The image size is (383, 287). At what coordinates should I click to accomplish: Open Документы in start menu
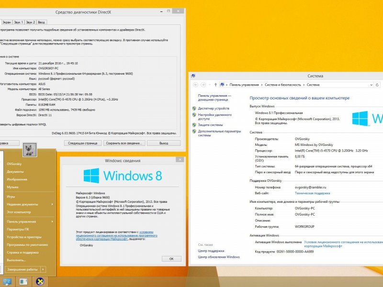(15, 172)
